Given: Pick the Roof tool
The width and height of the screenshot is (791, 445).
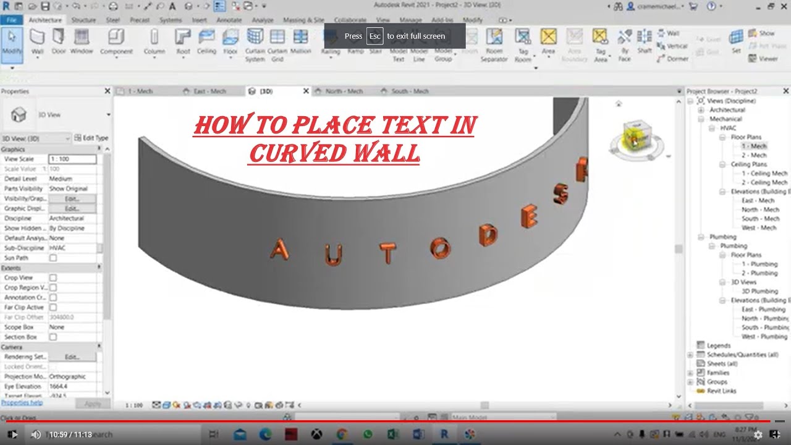Looking at the screenshot, I should (x=183, y=42).
